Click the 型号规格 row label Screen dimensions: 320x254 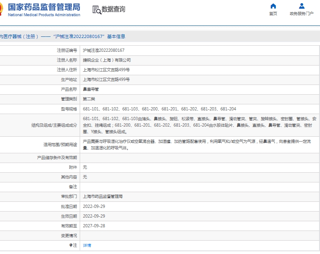click(69, 109)
